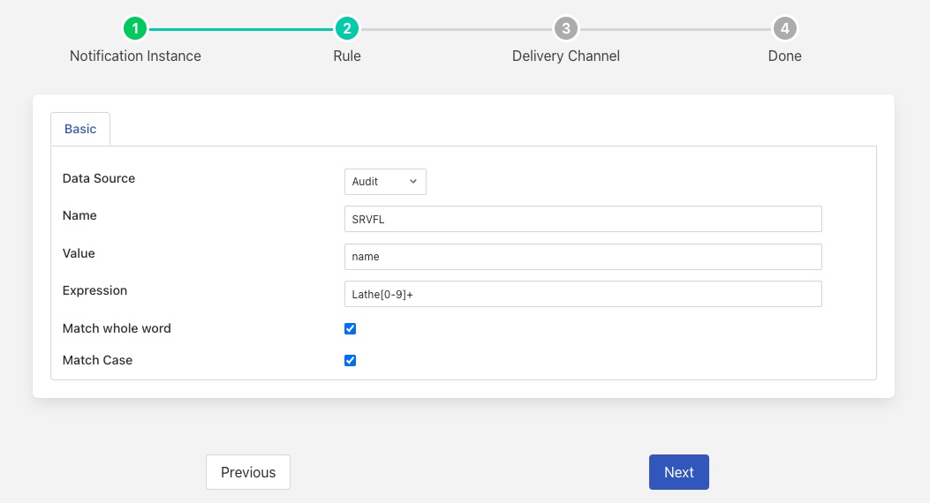930x503 pixels.
Task: Select the step 3 circle icon
Action: [x=565, y=29]
